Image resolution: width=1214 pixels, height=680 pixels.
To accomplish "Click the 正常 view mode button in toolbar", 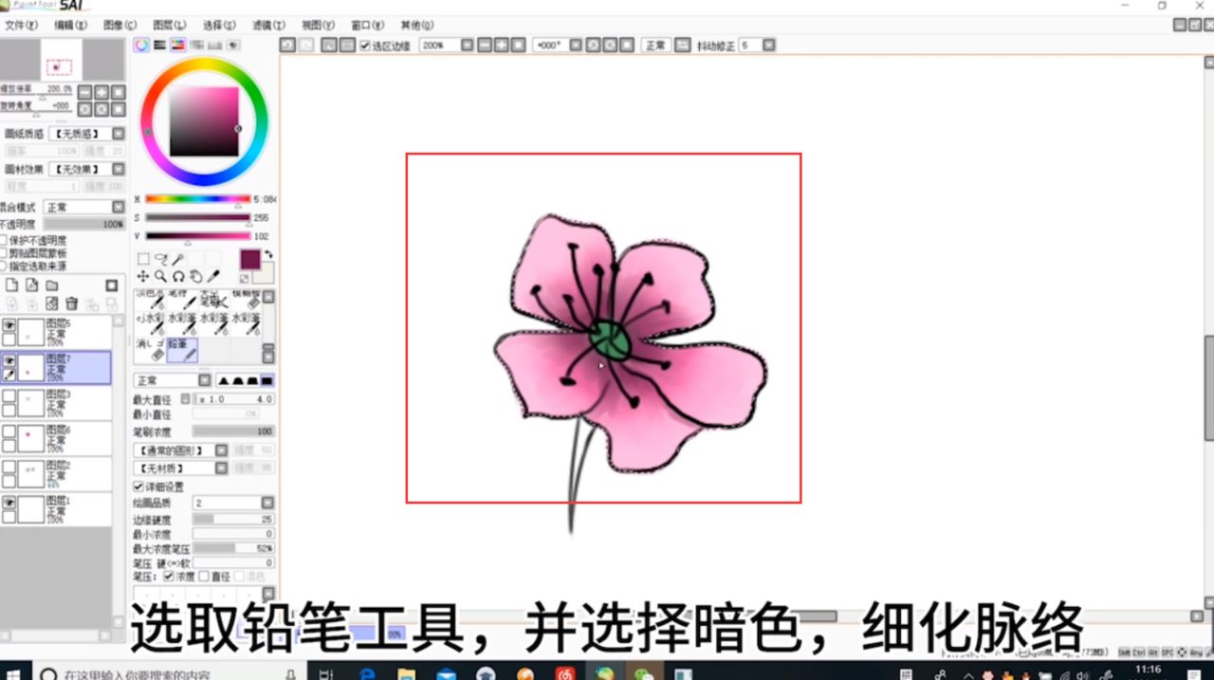I will (655, 45).
